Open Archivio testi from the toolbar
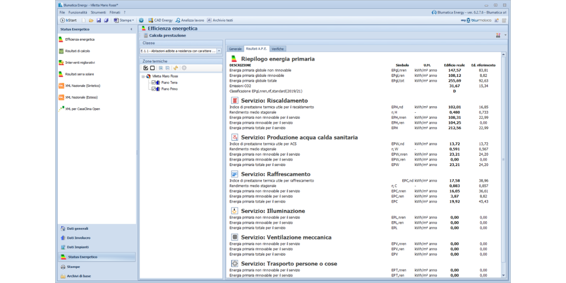This screenshot has width=566, height=283. point(220,20)
